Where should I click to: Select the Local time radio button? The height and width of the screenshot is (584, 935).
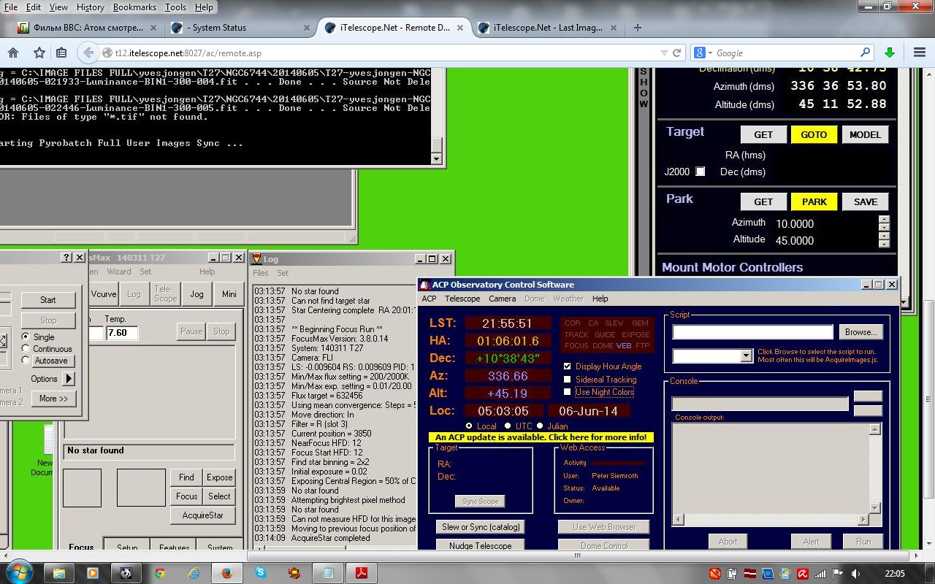click(469, 426)
